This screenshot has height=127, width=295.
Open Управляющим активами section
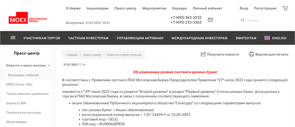(x=140, y=38)
